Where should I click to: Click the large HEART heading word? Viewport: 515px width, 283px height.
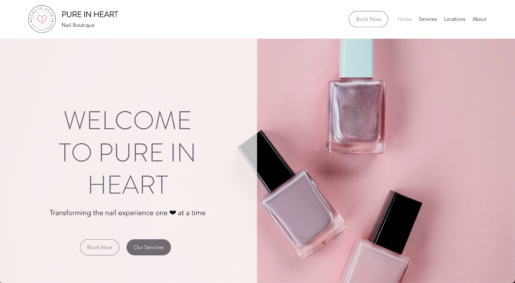click(128, 185)
